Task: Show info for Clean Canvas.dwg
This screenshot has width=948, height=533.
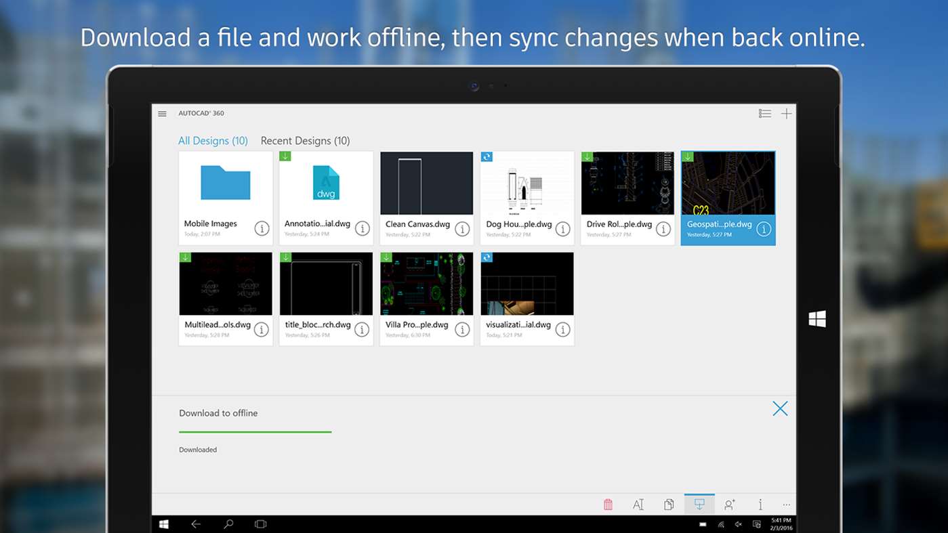Action: pos(462,229)
